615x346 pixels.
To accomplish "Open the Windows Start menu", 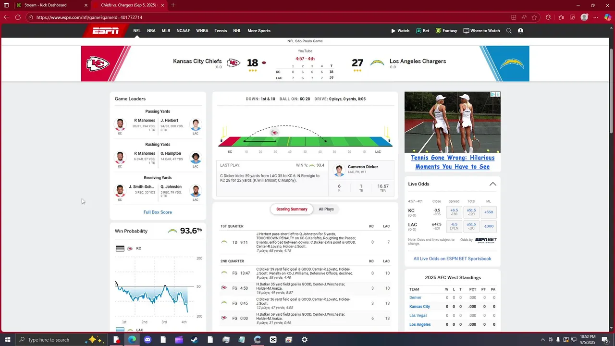I will [7, 340].
